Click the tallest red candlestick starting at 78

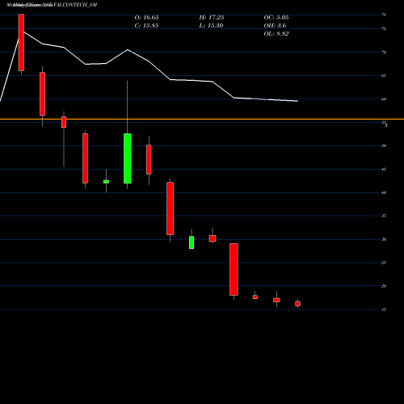[21, 42]
